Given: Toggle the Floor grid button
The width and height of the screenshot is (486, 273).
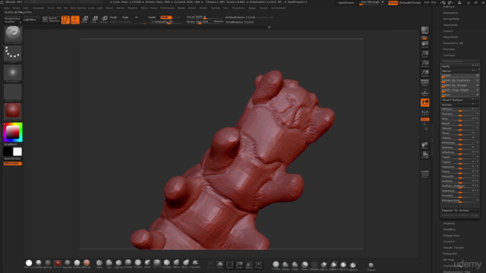Looking at the screenshot, I should pyautogui.click(x=424, y=93).
